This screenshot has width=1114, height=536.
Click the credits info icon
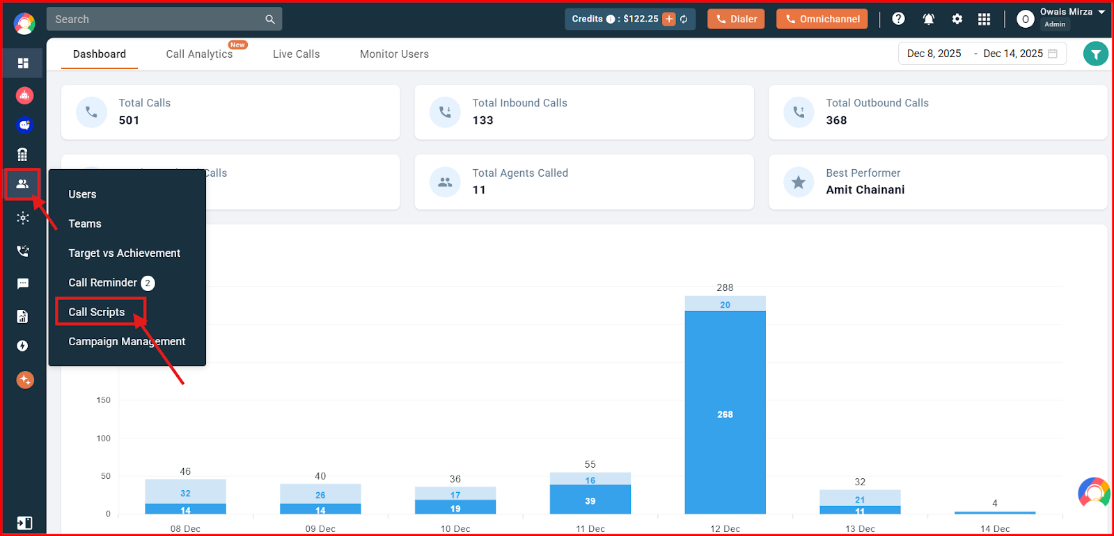(x=611, y=19)
